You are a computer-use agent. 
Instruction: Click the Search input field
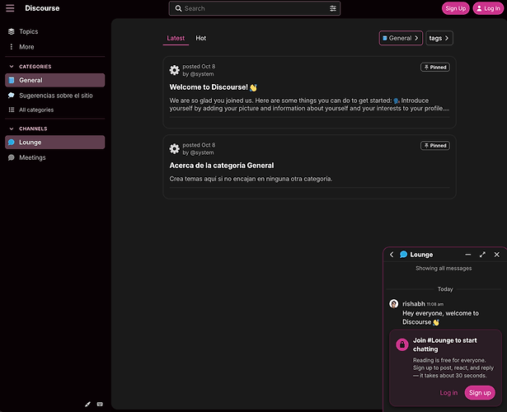coord(255,8)
